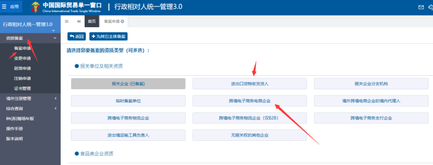Expand the 综合查询 menu
Image resolution: width=433 pixels, height=165 pixels.
[30, 109]
